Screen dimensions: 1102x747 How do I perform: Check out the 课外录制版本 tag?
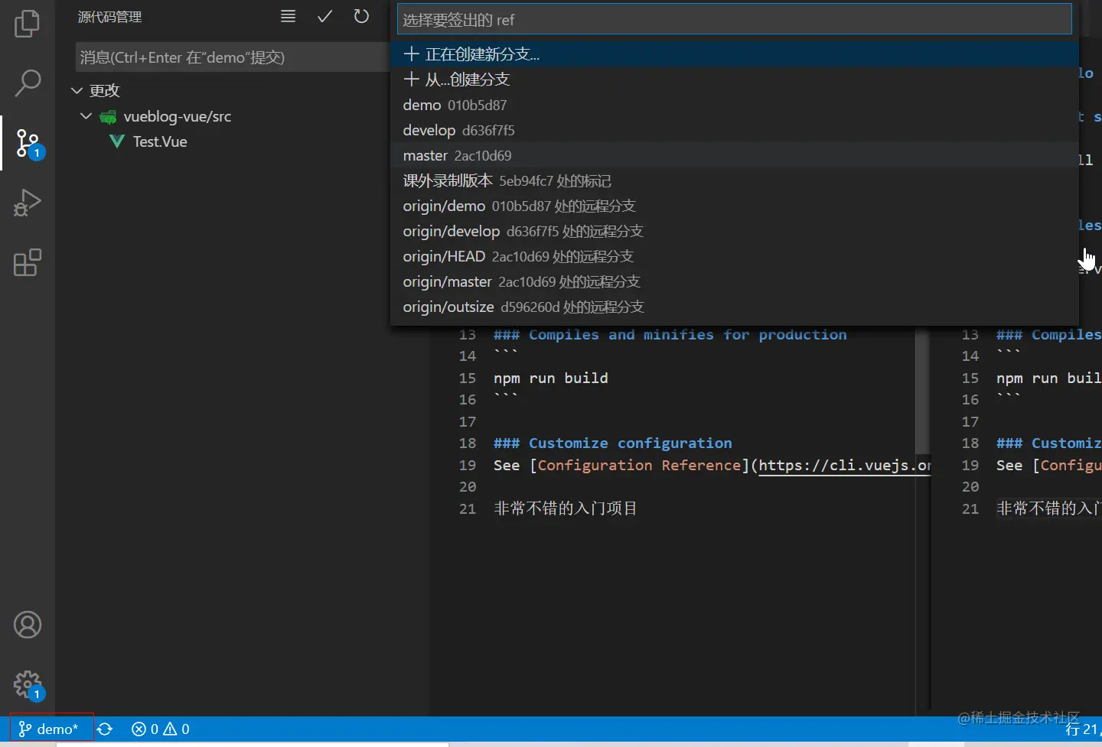pyautogui.click(x=734, y=180)
